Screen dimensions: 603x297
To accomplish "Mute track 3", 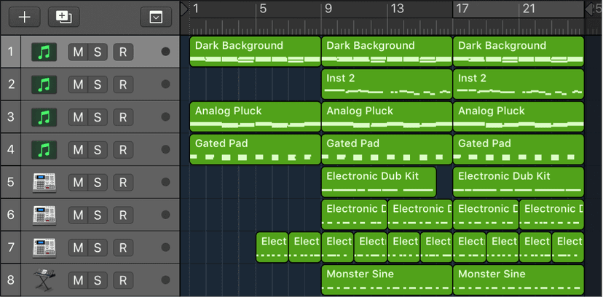I will 78,117.
